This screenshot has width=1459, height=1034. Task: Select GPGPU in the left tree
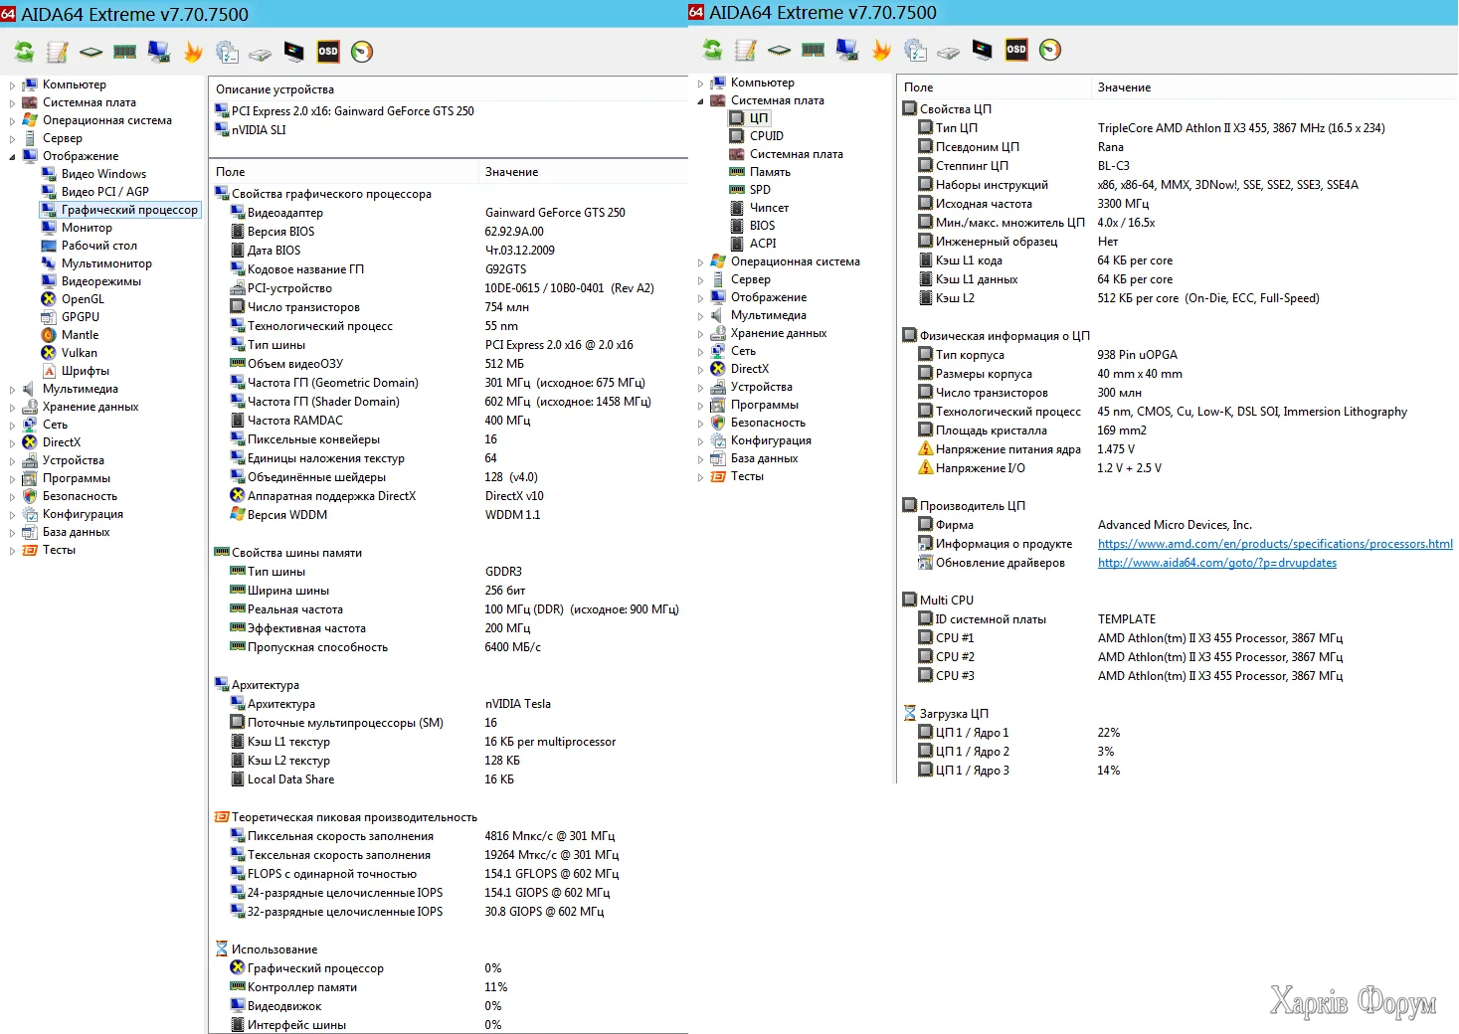point(81,317)
